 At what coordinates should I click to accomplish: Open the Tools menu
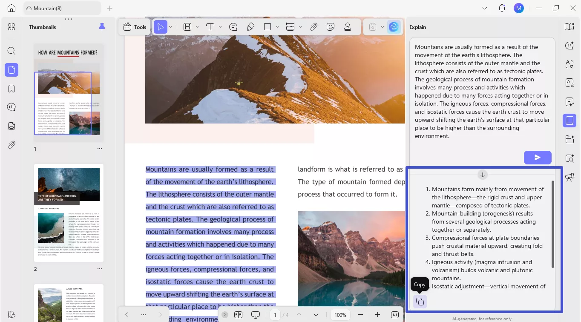pyautogui.click(x=134, y=26)
